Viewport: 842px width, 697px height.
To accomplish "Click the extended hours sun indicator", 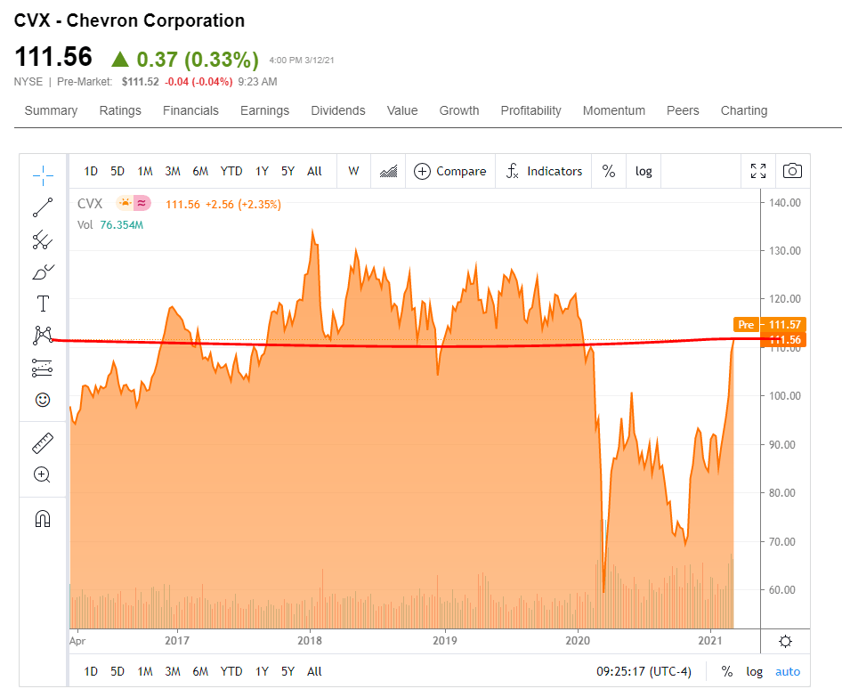I will coord(125,204).
